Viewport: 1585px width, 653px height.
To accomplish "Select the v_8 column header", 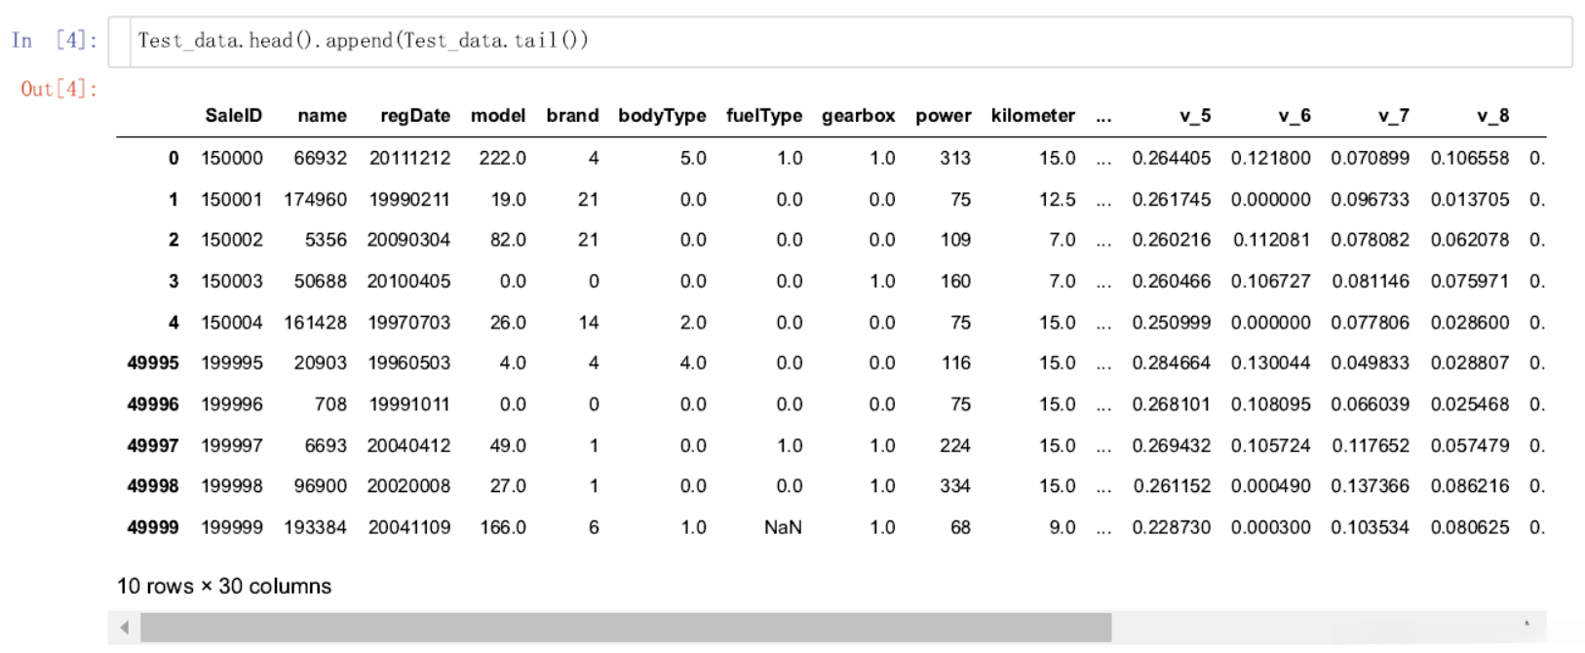I will 1493,116.
